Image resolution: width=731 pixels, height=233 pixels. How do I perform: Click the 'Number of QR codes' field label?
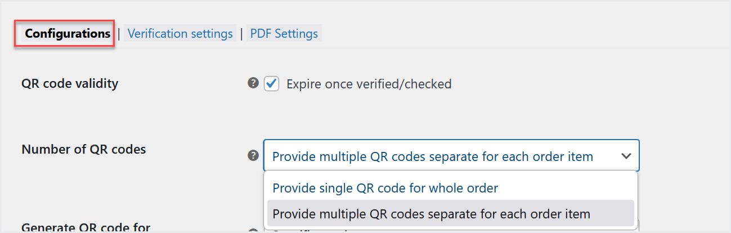pos(84,149)
